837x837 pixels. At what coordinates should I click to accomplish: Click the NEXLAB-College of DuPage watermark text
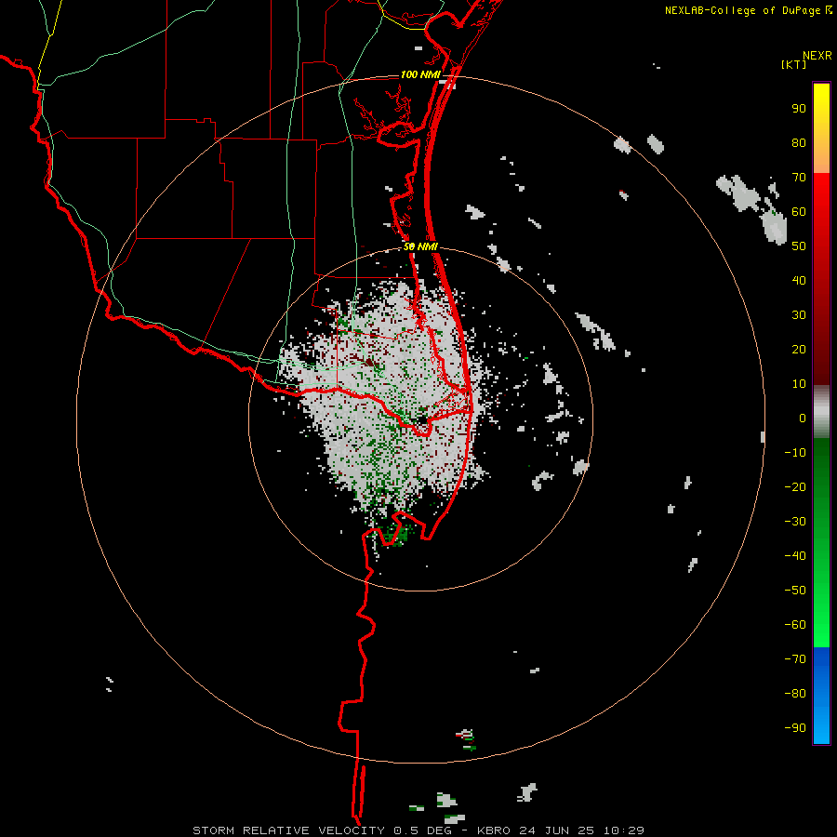tap(742, 10)
